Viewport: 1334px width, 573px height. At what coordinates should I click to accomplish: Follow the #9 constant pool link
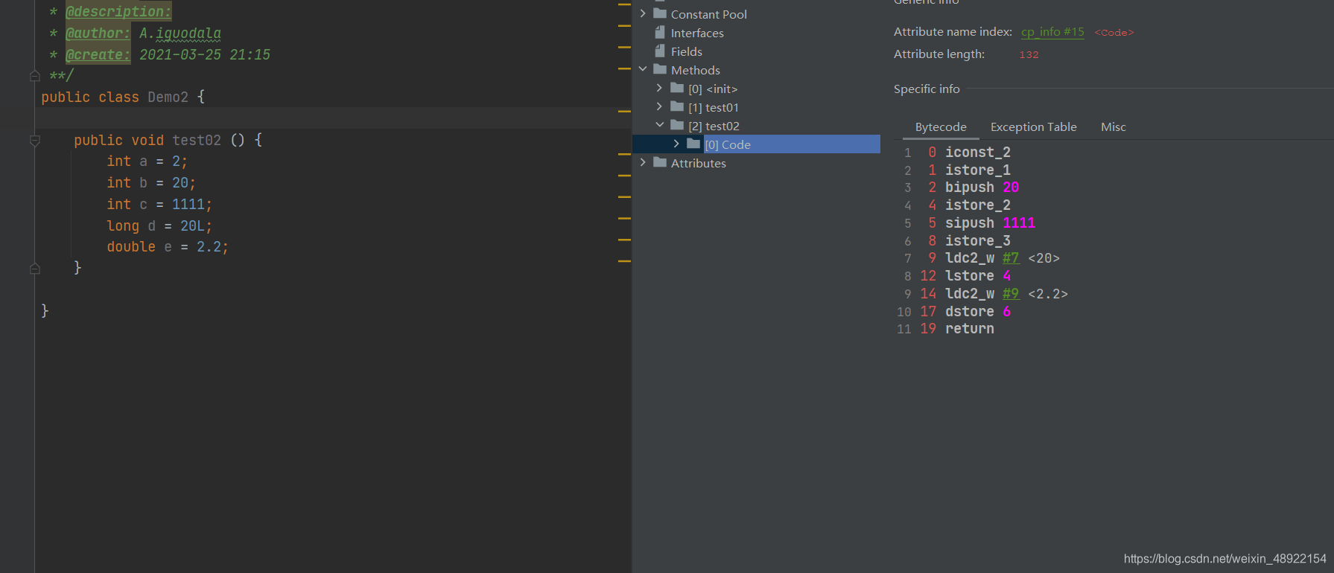coord(1011,294)
